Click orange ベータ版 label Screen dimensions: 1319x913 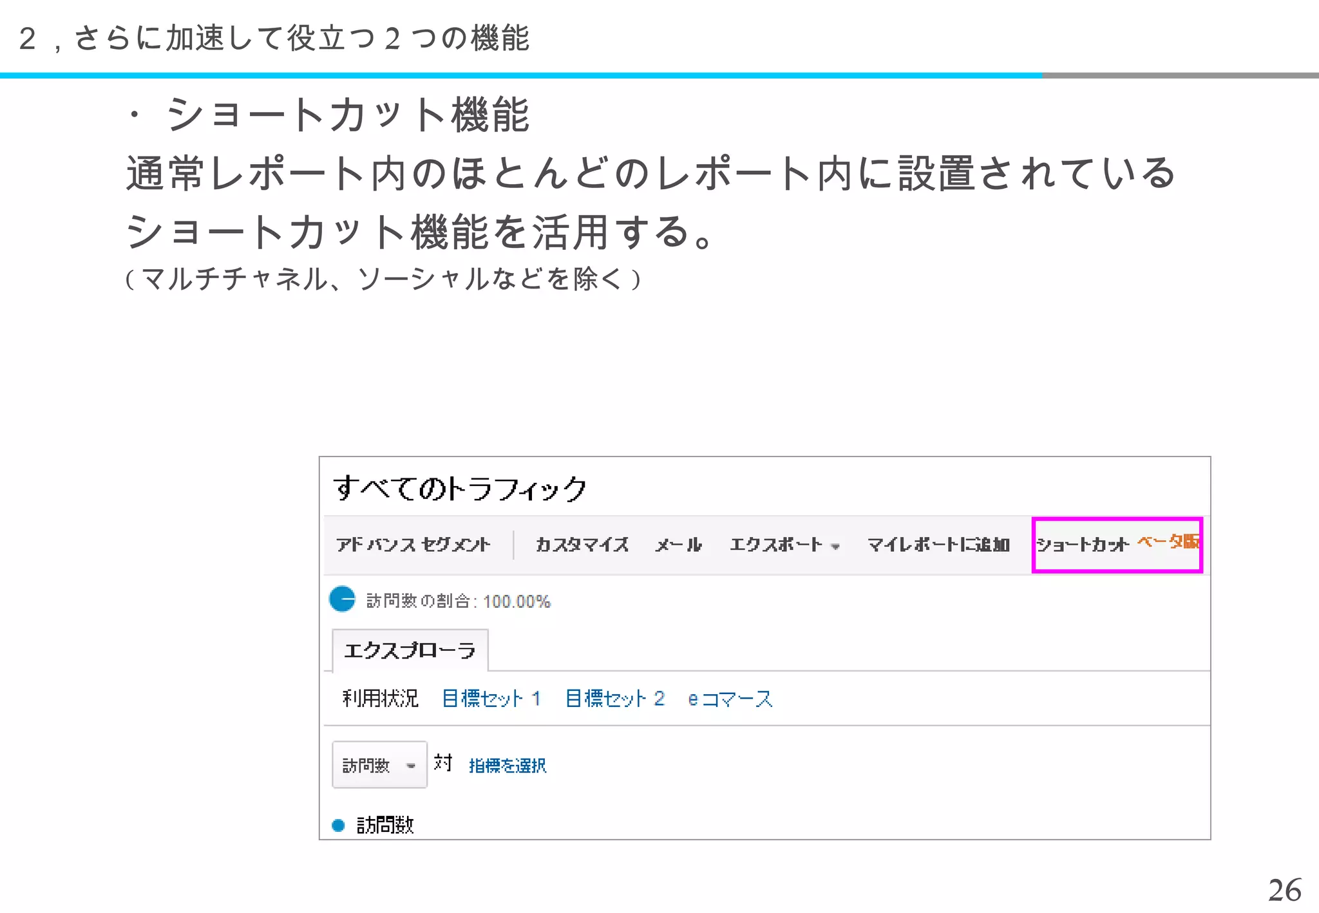(x=1168, y=541)
